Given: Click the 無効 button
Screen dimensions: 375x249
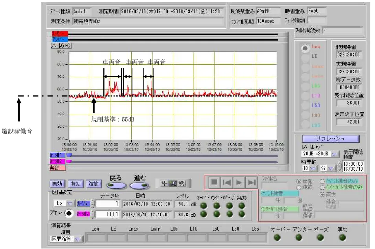Looking at the screenshot, I should pyautogui.click(x=57, y=184).
